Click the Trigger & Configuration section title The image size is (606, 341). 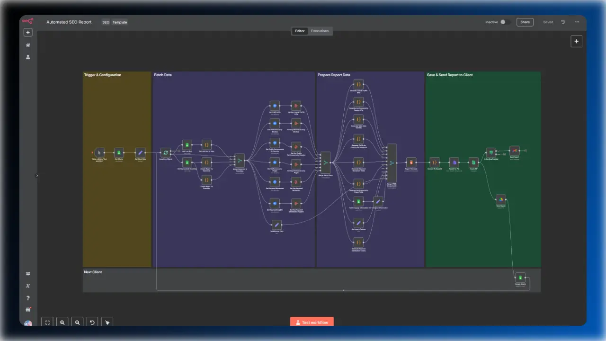click(103, 75)
